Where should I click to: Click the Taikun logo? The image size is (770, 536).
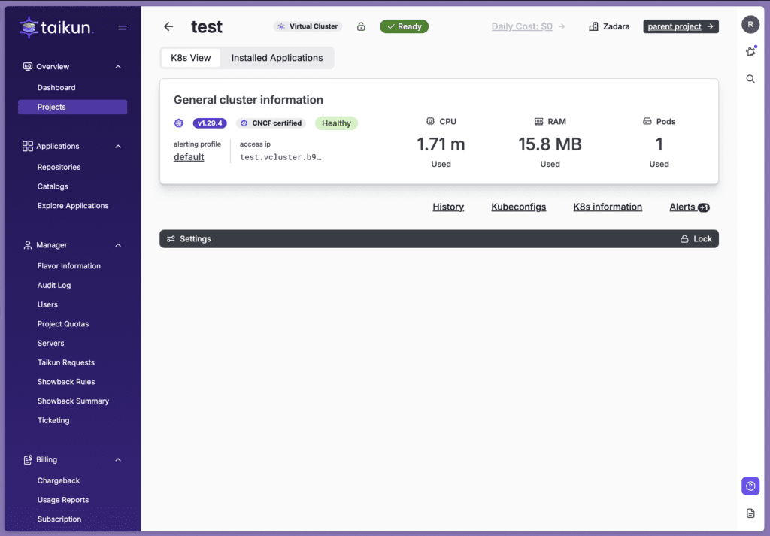[56, 28]
